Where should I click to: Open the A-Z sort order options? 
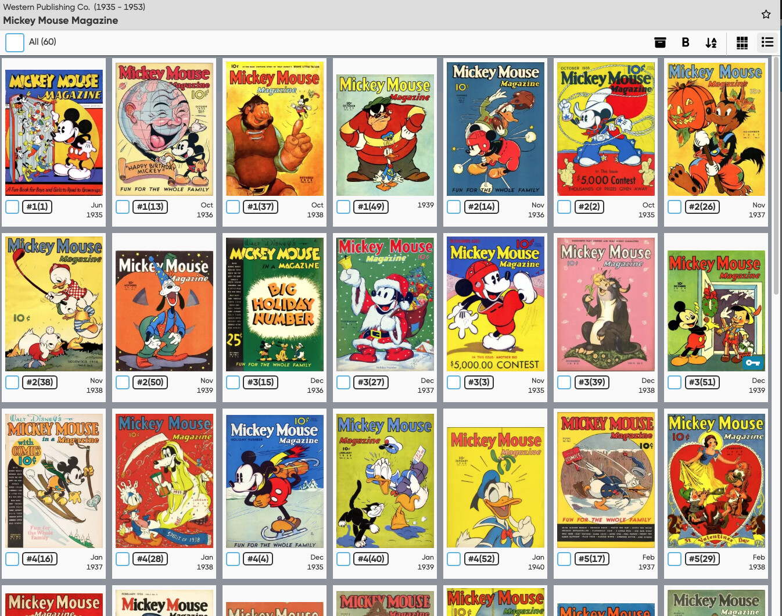tap(711, 42)
